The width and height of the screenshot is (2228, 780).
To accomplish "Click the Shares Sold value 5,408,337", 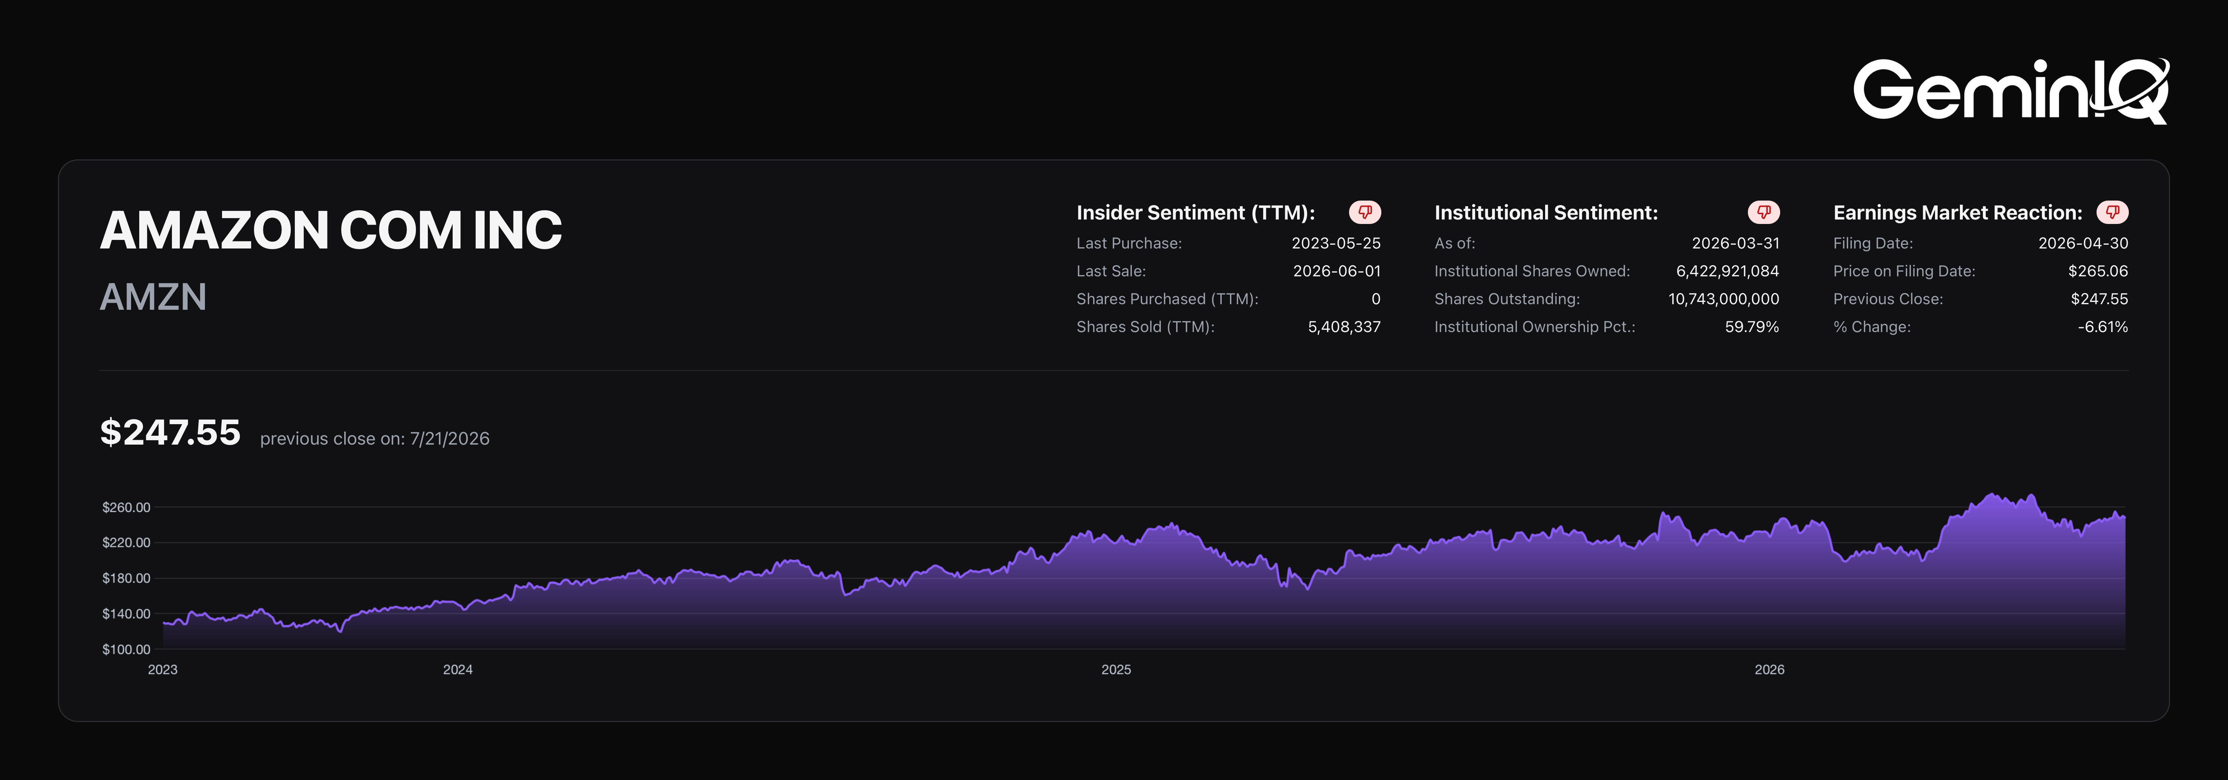I will click(1344, 327).
